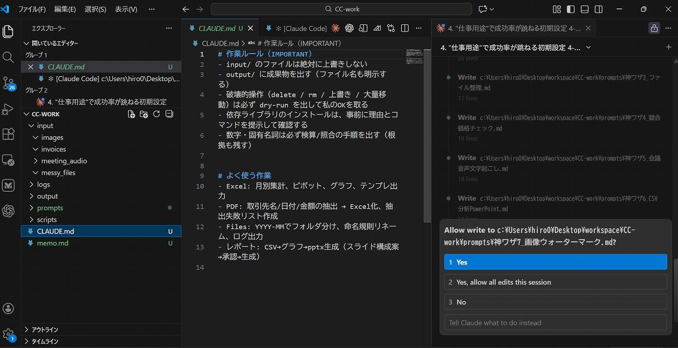678x348 pixels.
Task: Toggle the bottom panel layout button
Action: point(584,9)
